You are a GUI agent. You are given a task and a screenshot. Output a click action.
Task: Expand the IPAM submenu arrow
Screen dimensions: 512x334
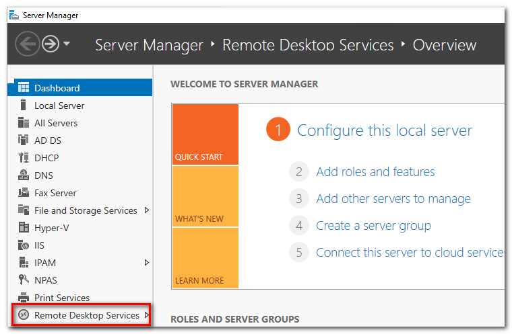pos(147,263)
